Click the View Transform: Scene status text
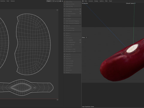This screenshot has width=144, height=108. [88, 106]
